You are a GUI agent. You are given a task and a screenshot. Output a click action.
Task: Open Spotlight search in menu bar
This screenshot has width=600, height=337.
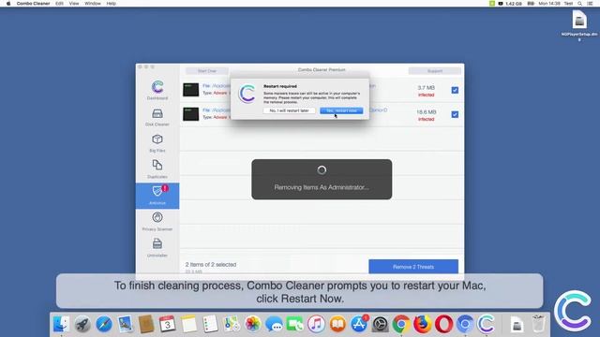pyautogui.click(x=579, y=4)
